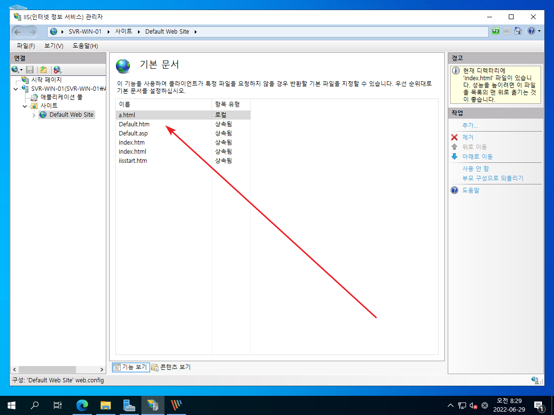Viewport: 554px width, 415px height.
Task: Click IIS Manager taskbar icon
Action: [x=153, y=405]
